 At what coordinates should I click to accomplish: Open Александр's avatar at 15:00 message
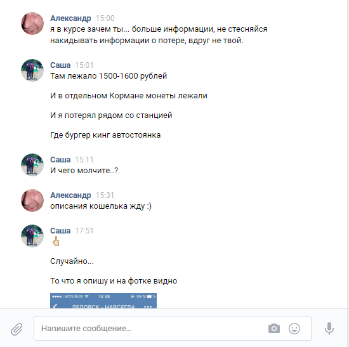[x=32, y=23]
